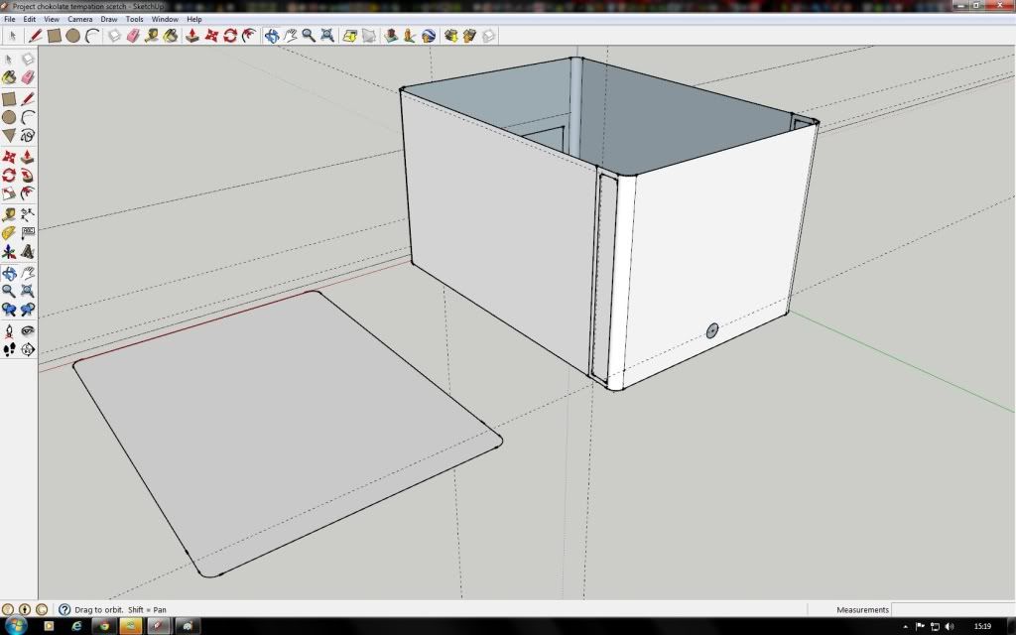The height and width of the screenshot is (635, 1016).
Task: Open the View menu
Action: 52,19
